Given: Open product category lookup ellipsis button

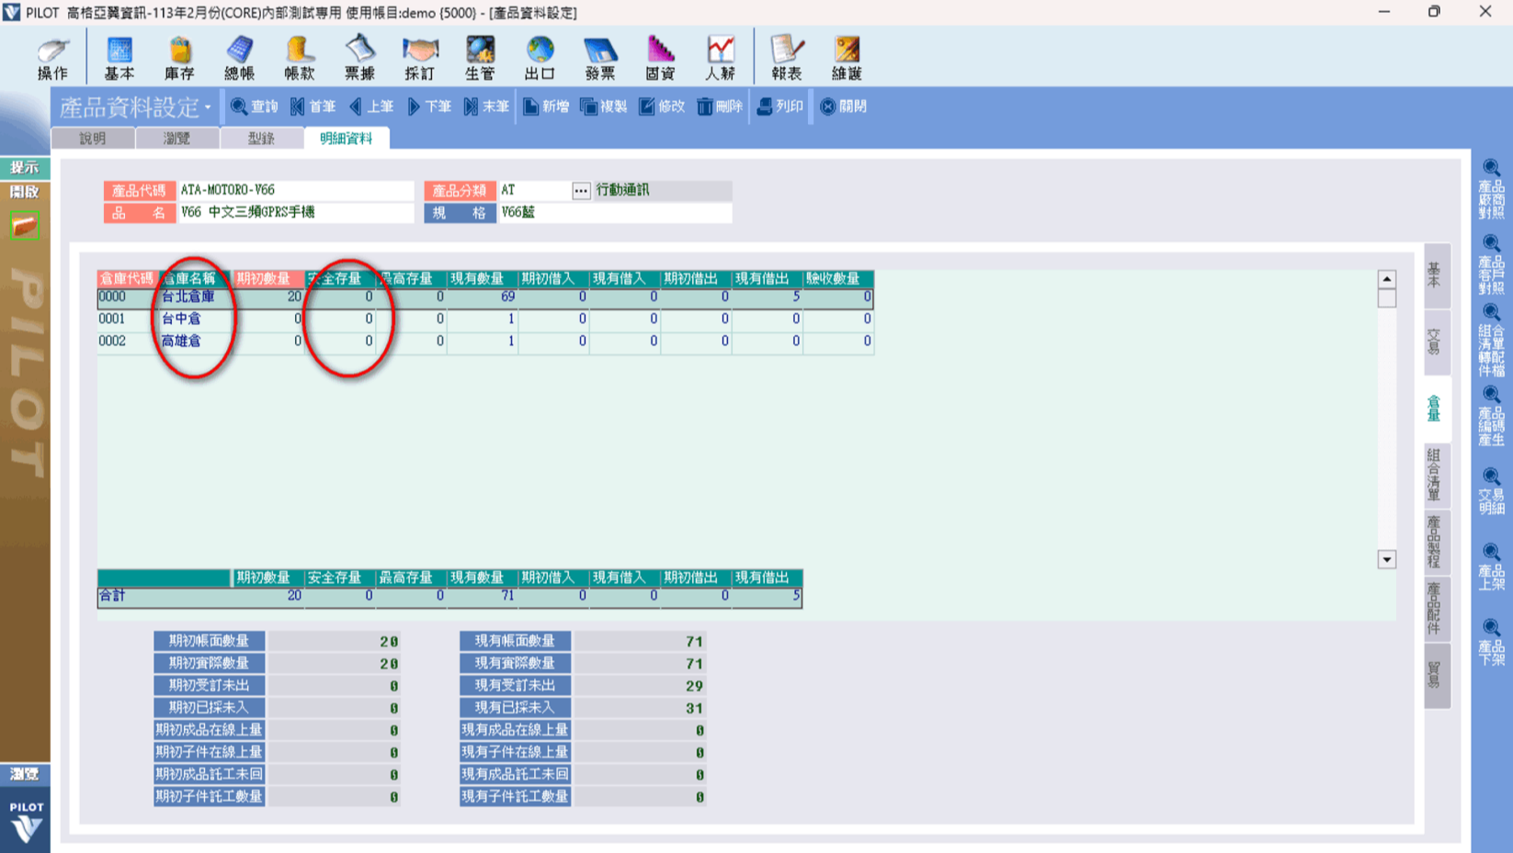Looking at the screenshot, I should (581, 191).
